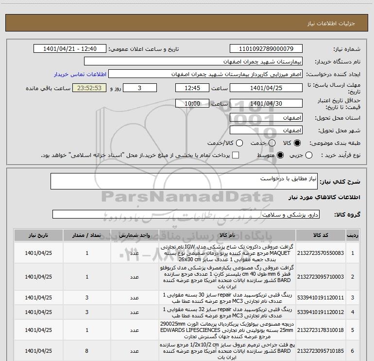This screenshot has height=361, width=374.
Task: Click the unit عدد in row 2
Action: tap(135, 277)
